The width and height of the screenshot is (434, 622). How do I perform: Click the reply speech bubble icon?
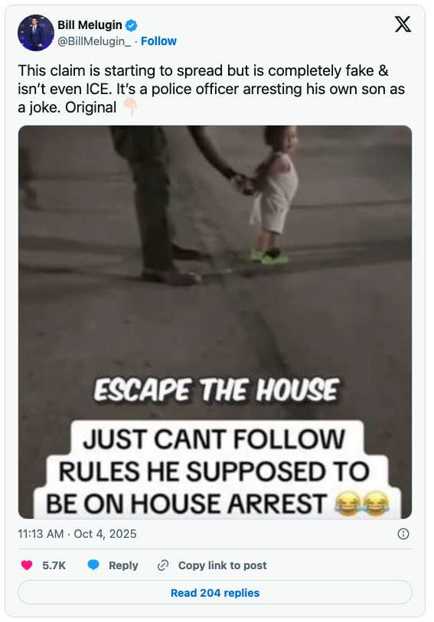[93, 565]
